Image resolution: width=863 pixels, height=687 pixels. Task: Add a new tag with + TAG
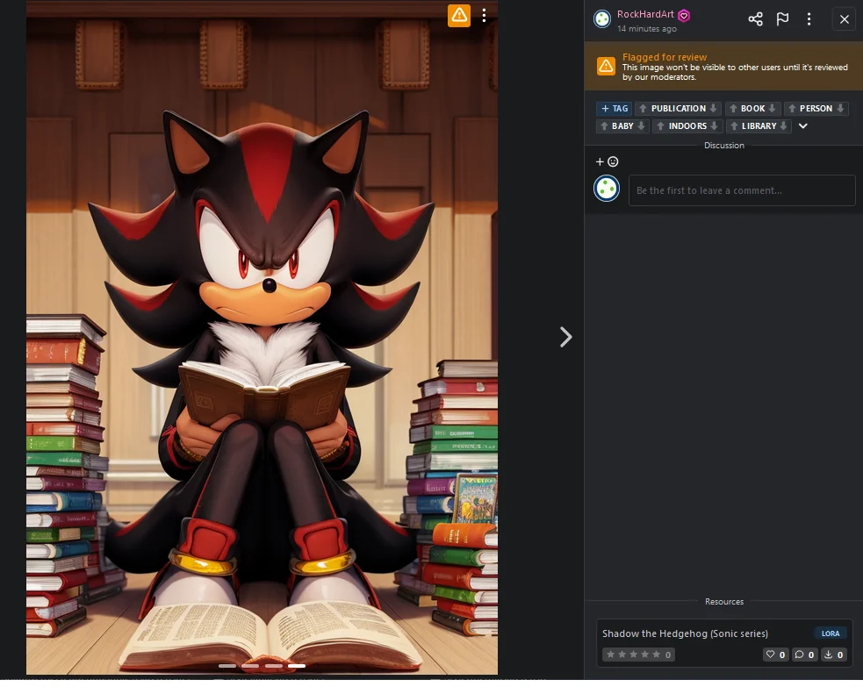pyautogui.click(x=615, y=109)
